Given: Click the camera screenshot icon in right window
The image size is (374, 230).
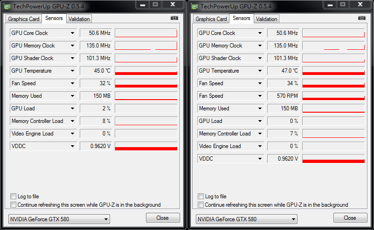Looking at the screenshot, I should [362, 18].
